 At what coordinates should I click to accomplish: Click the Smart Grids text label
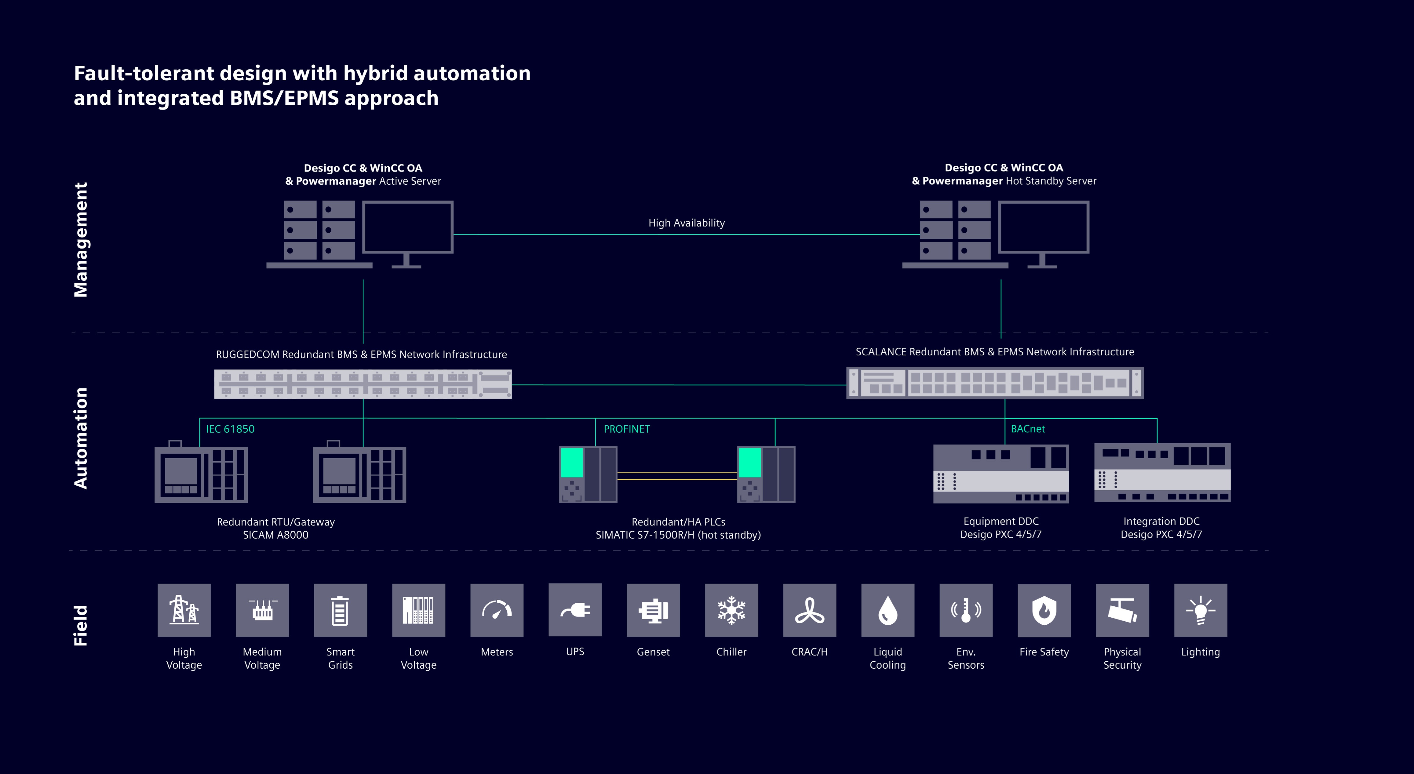tap(340, 658)
